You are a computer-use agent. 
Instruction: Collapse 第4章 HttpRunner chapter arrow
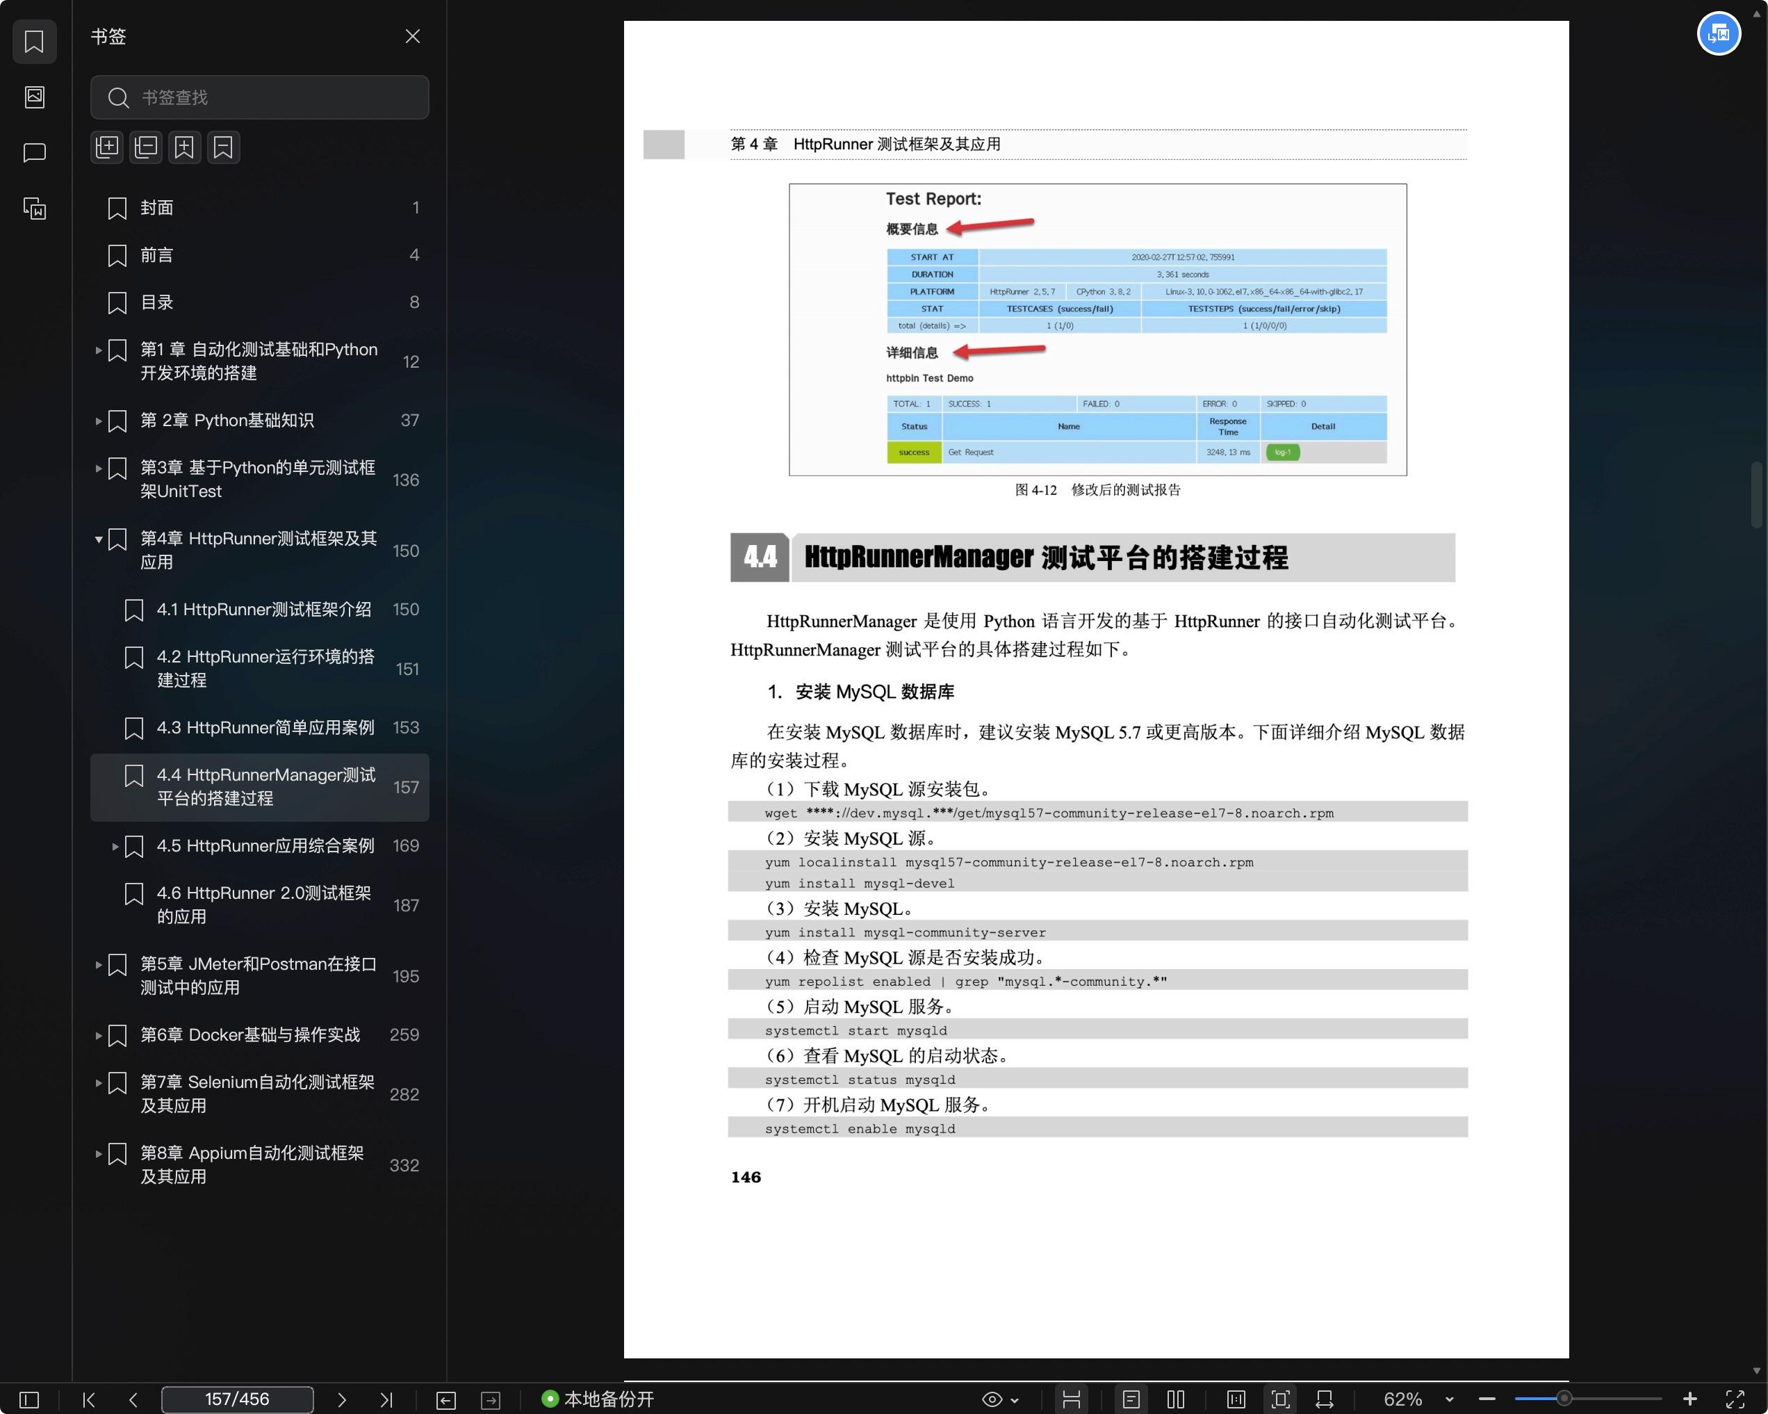pyautogui.click(x=99, y=539)
